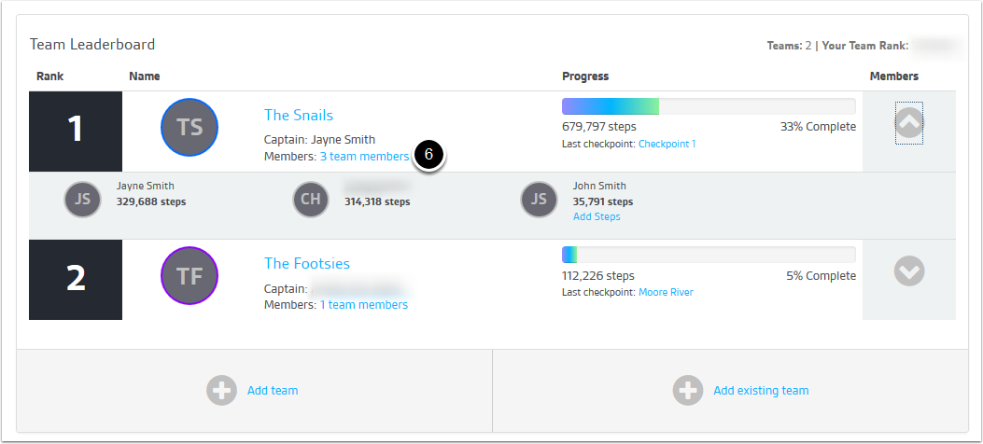Viewport: 983px width, 444px height.
Task: Click The Snails TS team avatar
Action: coord(190,128)
